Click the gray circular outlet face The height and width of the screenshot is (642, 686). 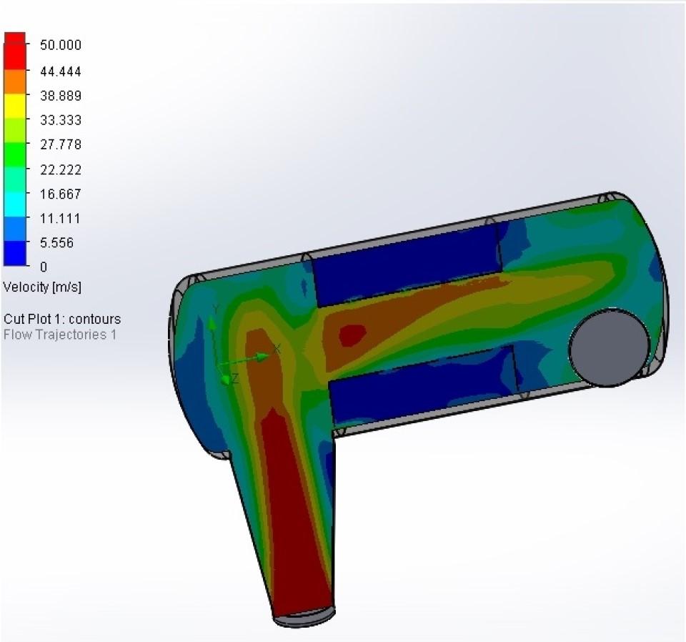[x=610, y=347]
